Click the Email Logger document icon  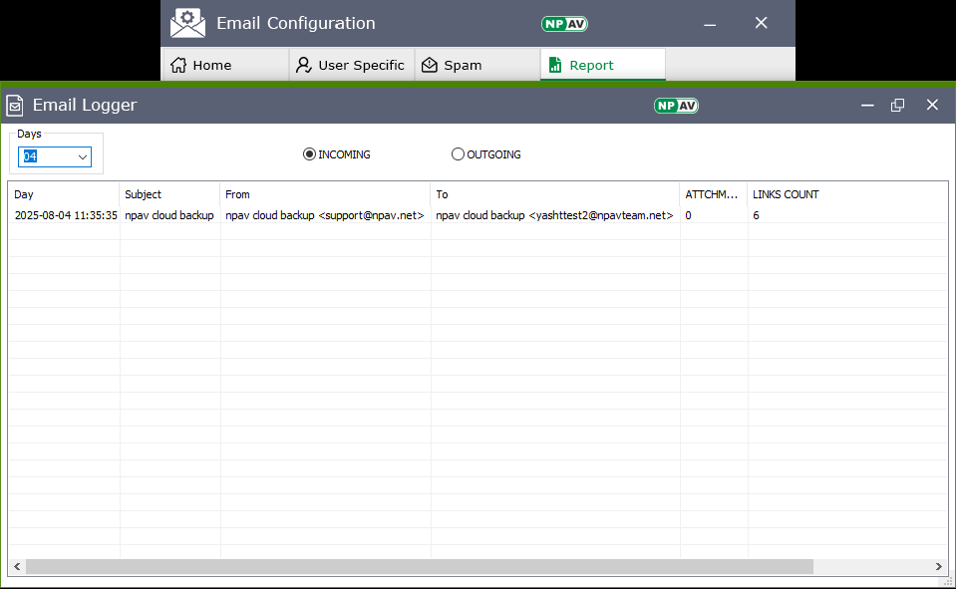15,106
